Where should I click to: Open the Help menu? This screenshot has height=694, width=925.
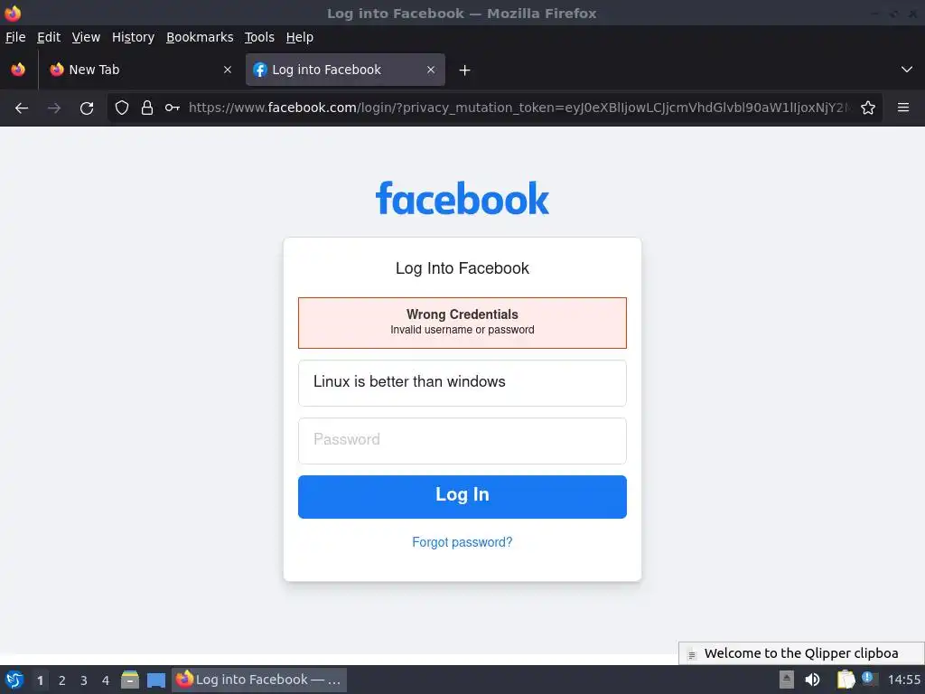click(300, 37)
